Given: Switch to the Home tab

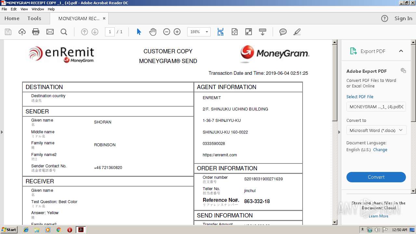Looking at the screenshot, I should [x=12, y=19].
